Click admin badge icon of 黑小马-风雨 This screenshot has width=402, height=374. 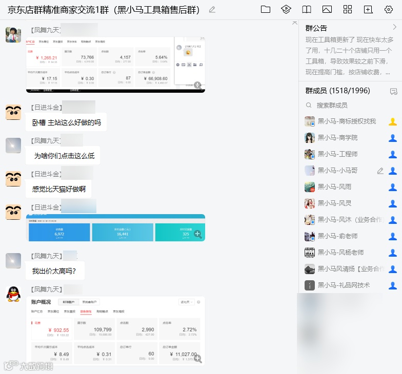coord(393,187)
